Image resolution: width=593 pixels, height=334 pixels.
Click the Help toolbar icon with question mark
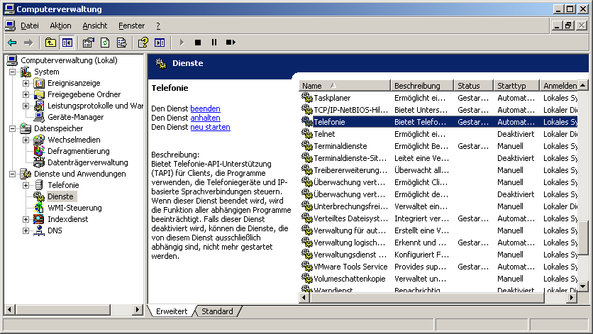pyautogui.click(x=143, y=43)
